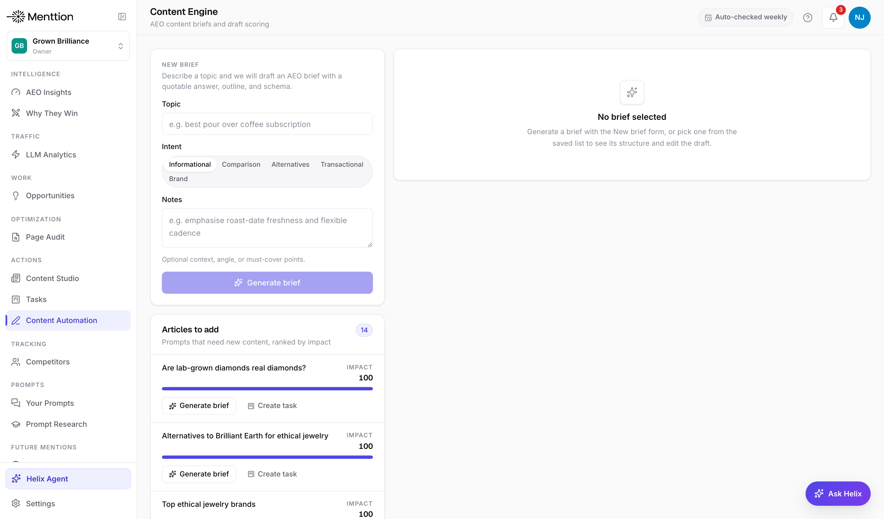Click the 14 articles count badge
The width and height of the screenshot is (884, 519).
[x=364, y=330]
